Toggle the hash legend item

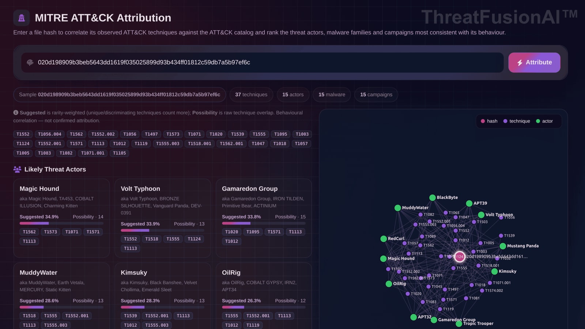point(489,121)
